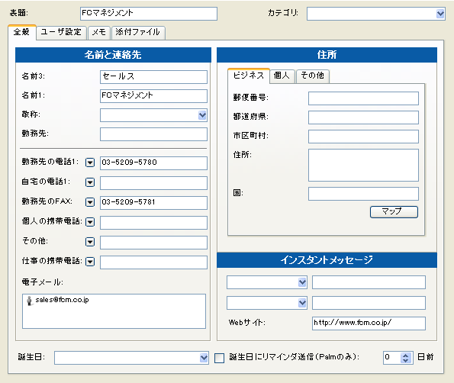Toggle 誕生日にリマインダ送信 checkbox
This screenshot has width=454, height=383.
[219, 358]
